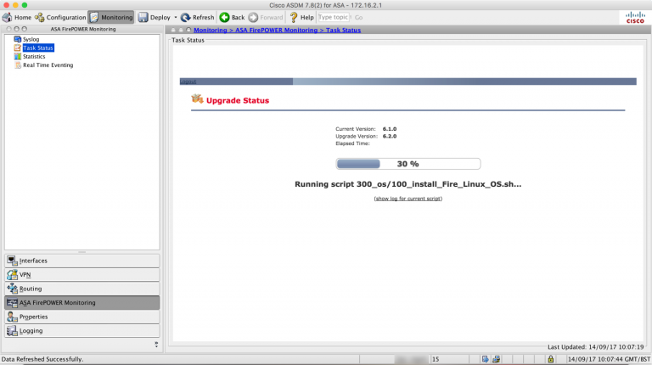The height and width of the screenshot is (365, 652).
Task: Click the Upgrade Status heading
Action: pos(238,101)
